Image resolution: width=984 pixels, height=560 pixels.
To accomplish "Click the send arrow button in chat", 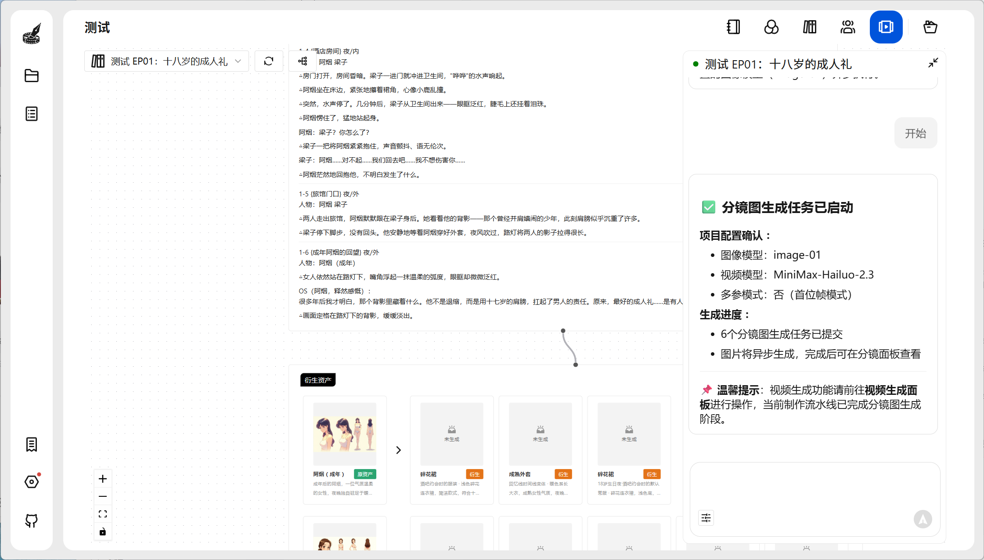I will click(923, 519).
